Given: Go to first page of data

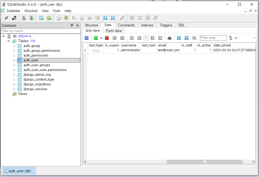Looking at the screenshot, I should (132, 38).
